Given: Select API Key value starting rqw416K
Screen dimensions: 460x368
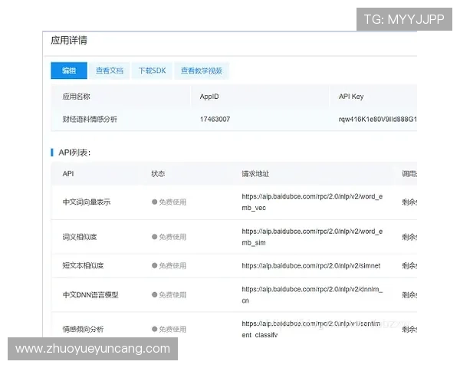Looking at the screenshot, I should [x=377, y=119].
